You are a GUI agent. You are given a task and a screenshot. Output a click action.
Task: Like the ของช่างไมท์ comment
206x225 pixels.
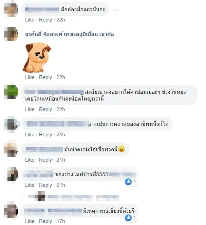(30, 185)
